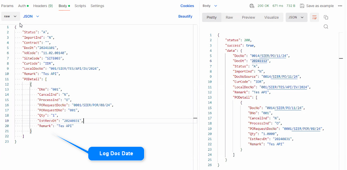The height and width of the screenshot is (170, 347).
Task: Click the network globe icon
Action: pos(252,6)
